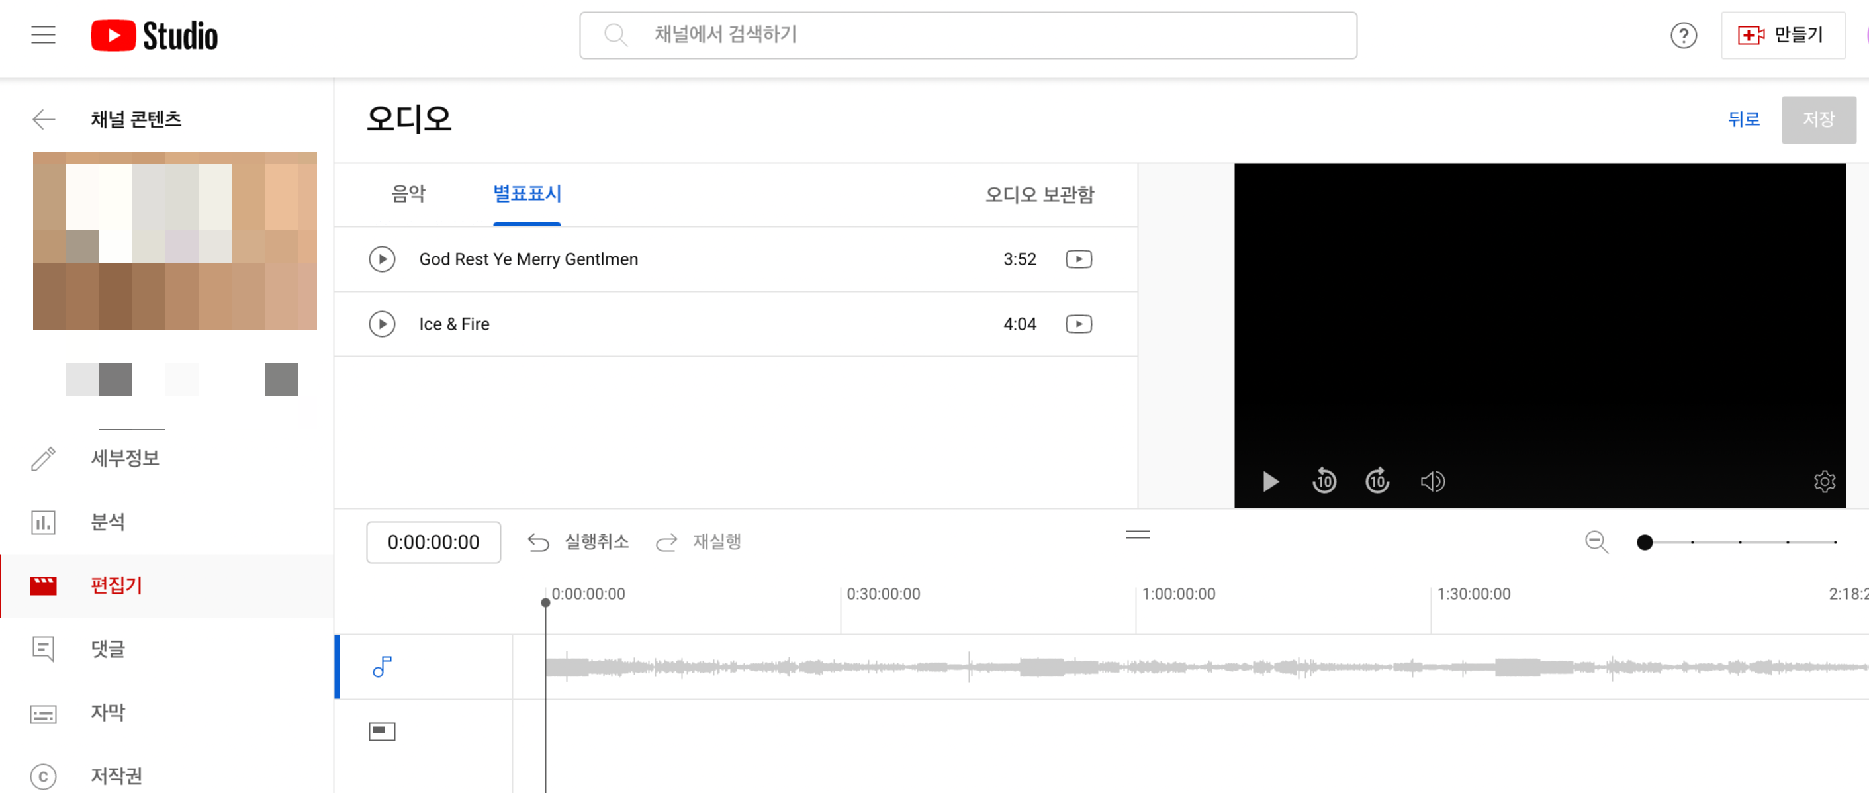Mute the preview player volume
Screen dimensions: 1869x793
[x=1432, y=481]
